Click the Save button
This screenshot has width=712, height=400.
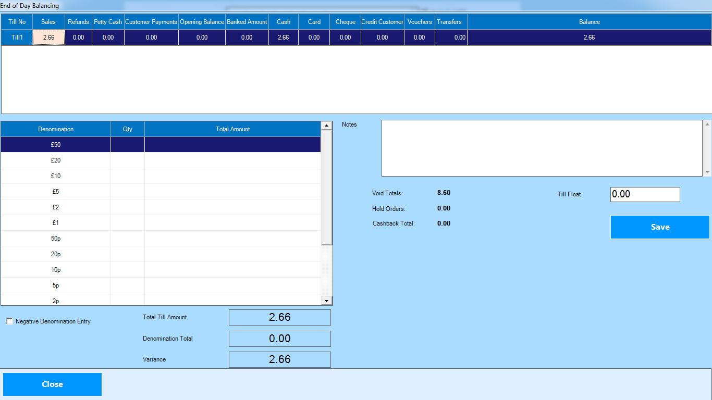click(660, 227)
